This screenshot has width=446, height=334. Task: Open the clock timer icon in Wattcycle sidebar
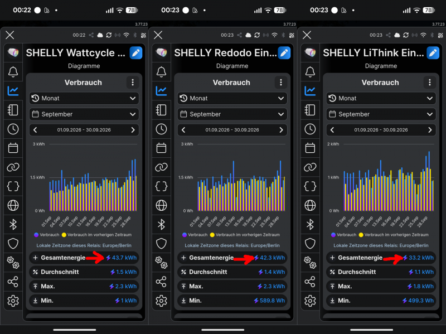13,129
